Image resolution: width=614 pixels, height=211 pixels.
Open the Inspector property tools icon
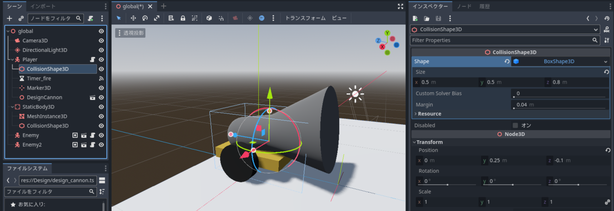(x=606, y=40)
